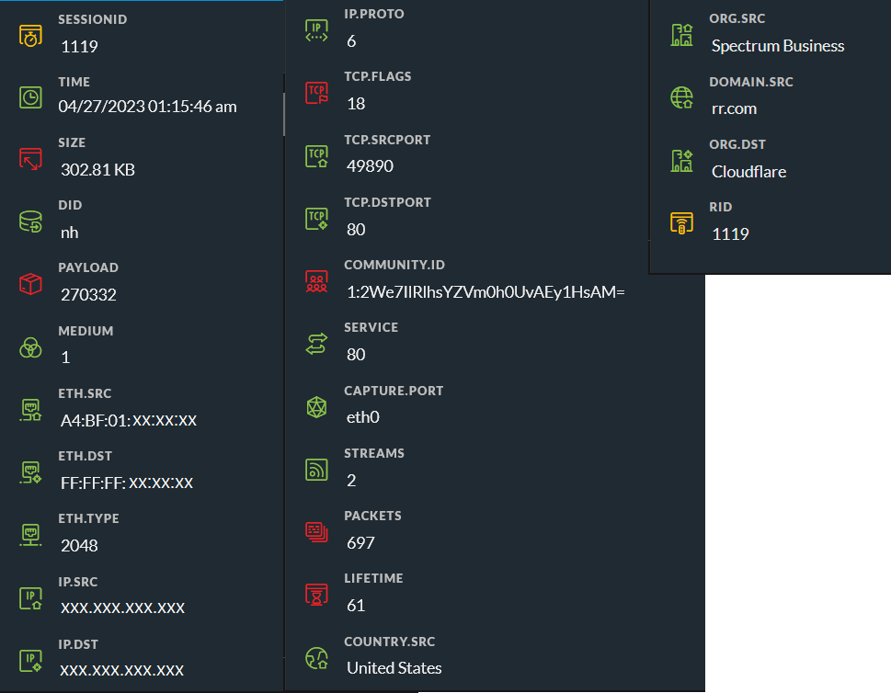Viewport: 891px width, 693px height.
Task: Select the community ID hash value
Action: [485, 292]
